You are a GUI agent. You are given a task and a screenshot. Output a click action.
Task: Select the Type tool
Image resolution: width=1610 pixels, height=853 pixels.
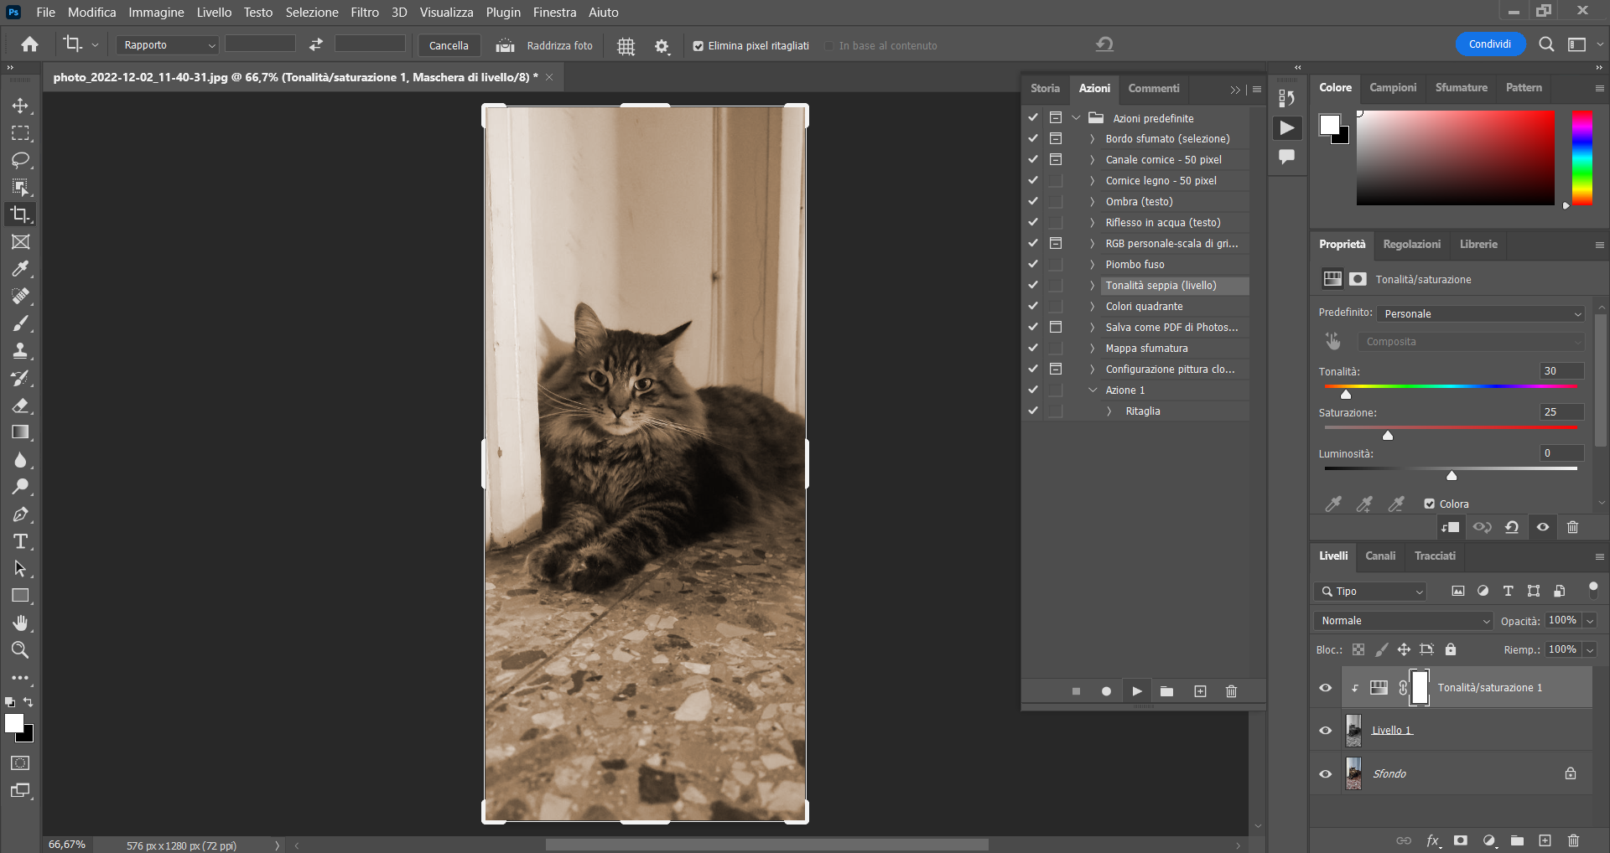pos(20,541)
